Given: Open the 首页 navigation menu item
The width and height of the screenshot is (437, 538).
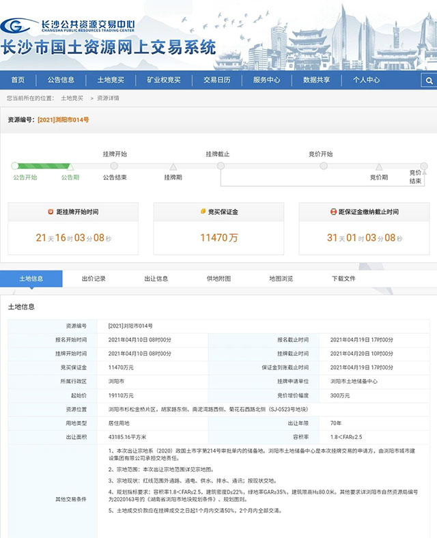Looking at the screenshot, I should point(18,80).
